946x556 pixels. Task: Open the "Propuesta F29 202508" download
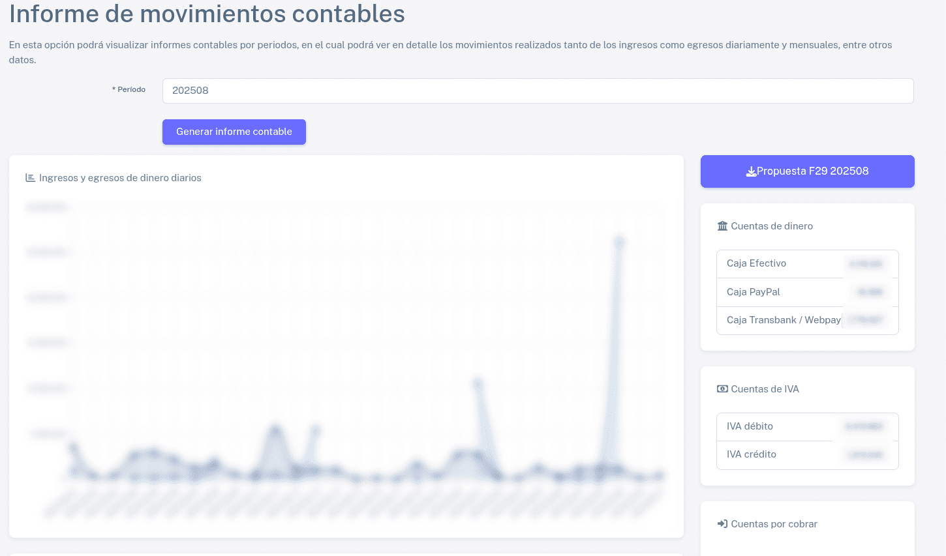pyautogui.click(x=808, y=171)
